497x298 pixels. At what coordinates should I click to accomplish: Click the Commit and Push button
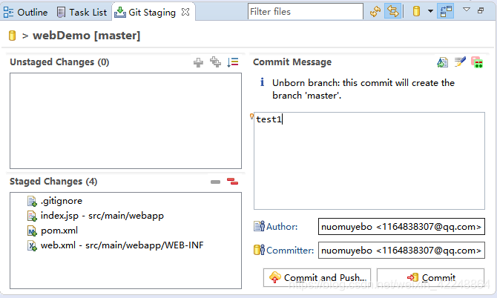point(317,278)
